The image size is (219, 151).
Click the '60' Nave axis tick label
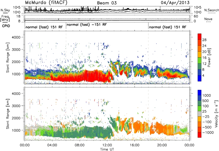196,16
